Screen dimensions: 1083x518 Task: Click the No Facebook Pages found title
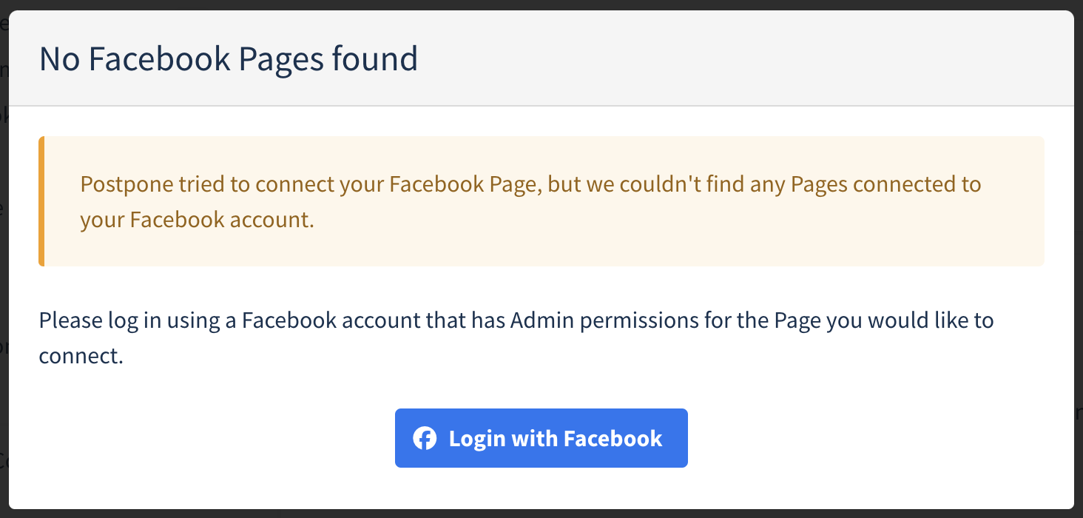[x=229, y=58]
